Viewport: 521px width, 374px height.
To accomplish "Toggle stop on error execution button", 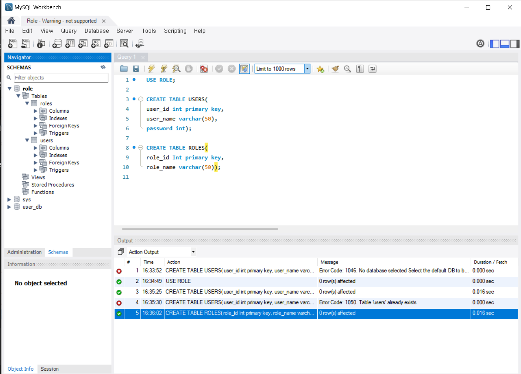I will pos(204,69).
